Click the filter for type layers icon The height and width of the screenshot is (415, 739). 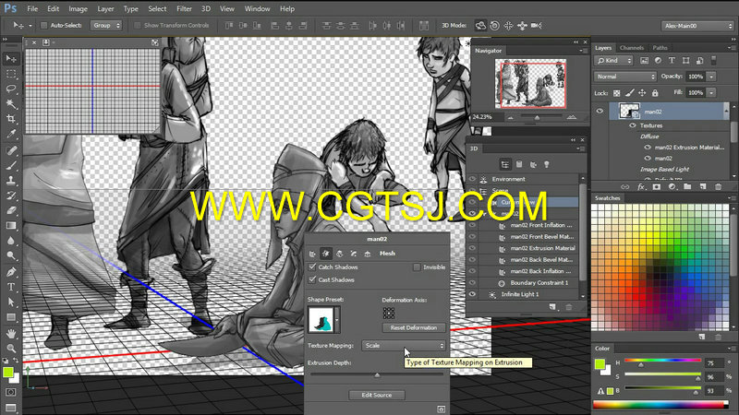point(672,61)
